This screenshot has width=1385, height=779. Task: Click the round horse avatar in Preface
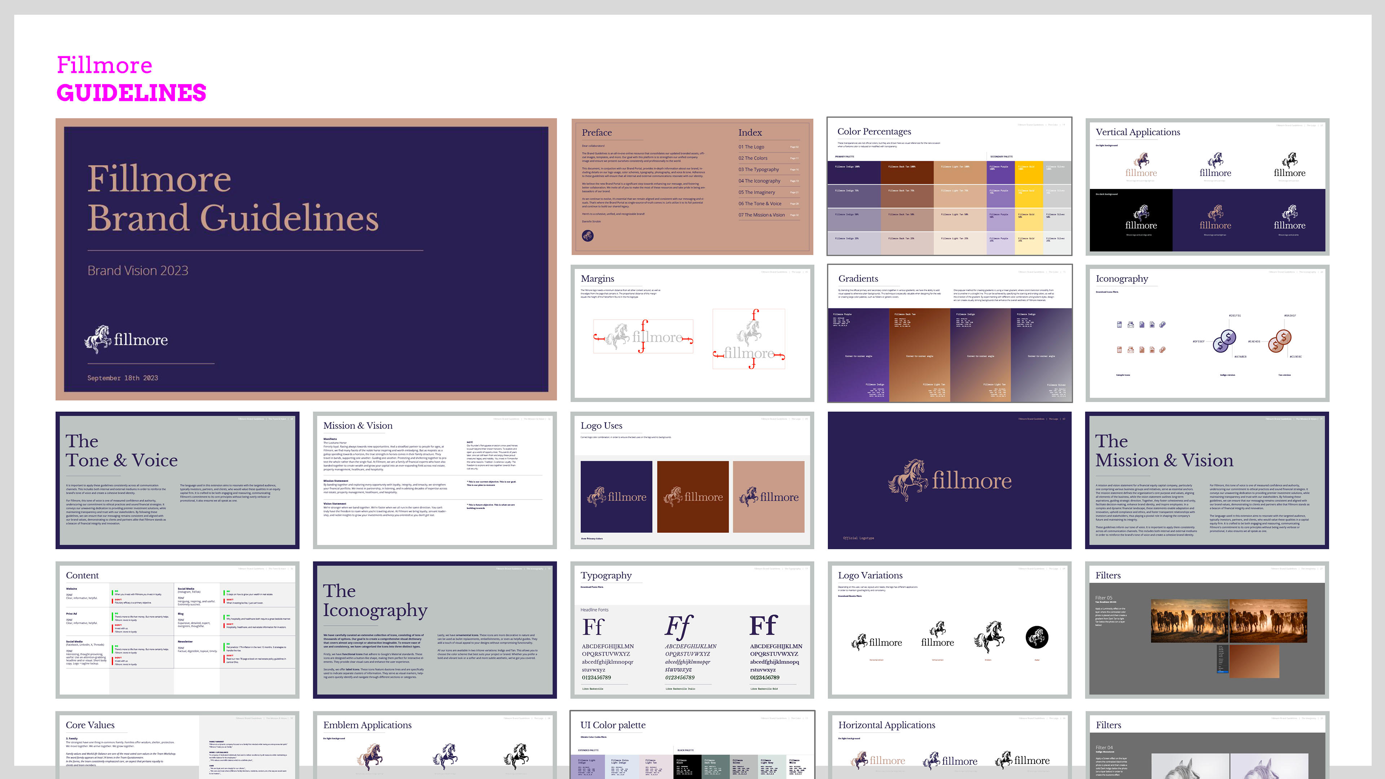[588, 236]
